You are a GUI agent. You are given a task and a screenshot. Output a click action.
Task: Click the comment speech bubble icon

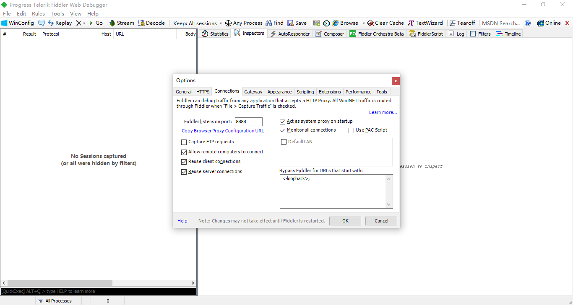coord(42,23)
